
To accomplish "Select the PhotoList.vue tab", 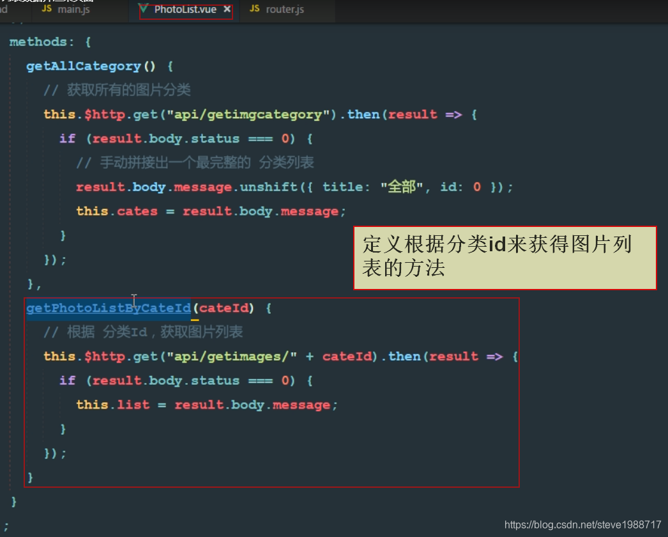I will pyautogui.click(x=185, y=10).
